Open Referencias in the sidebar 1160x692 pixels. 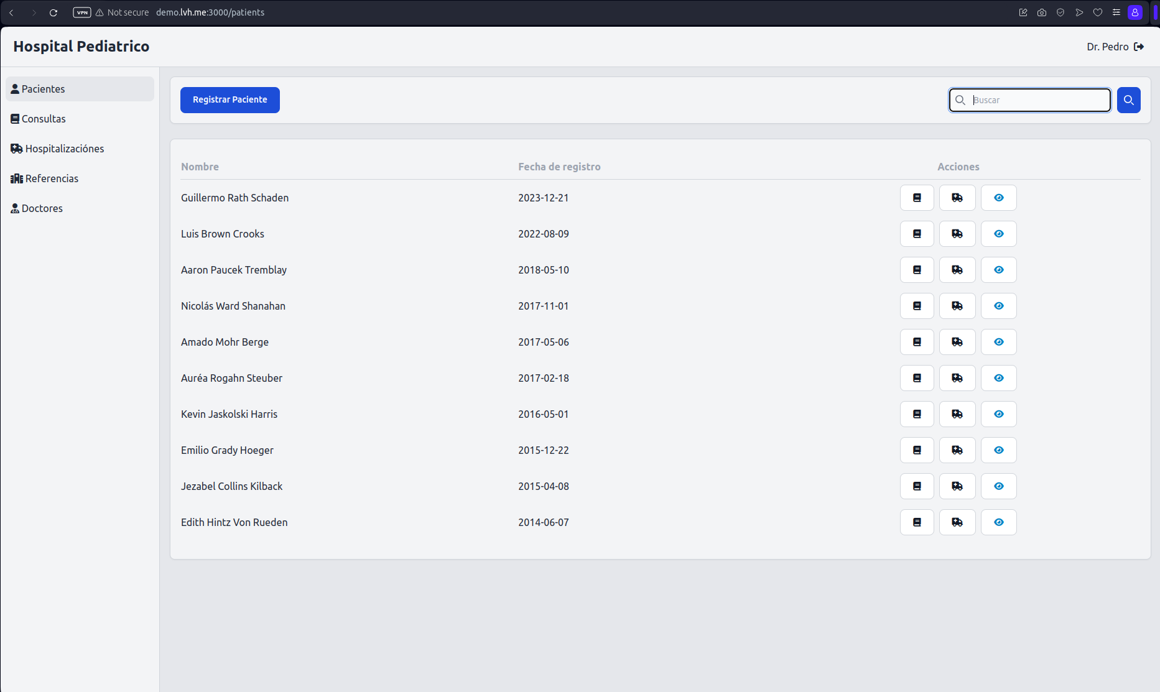[80, 178]
